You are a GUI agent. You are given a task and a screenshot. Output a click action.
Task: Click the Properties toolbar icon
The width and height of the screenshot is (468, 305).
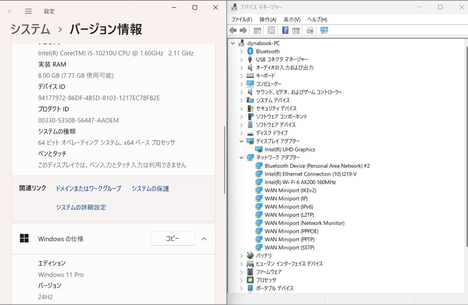[271, 30]
